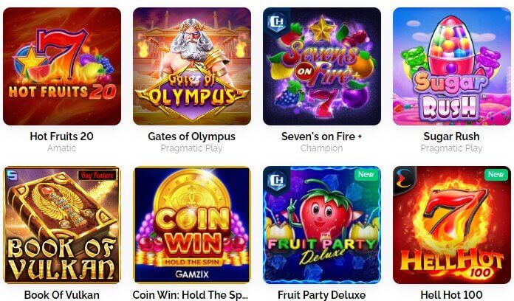Click the Endorphina logo on Hell Hot 100

pos(403,181)
